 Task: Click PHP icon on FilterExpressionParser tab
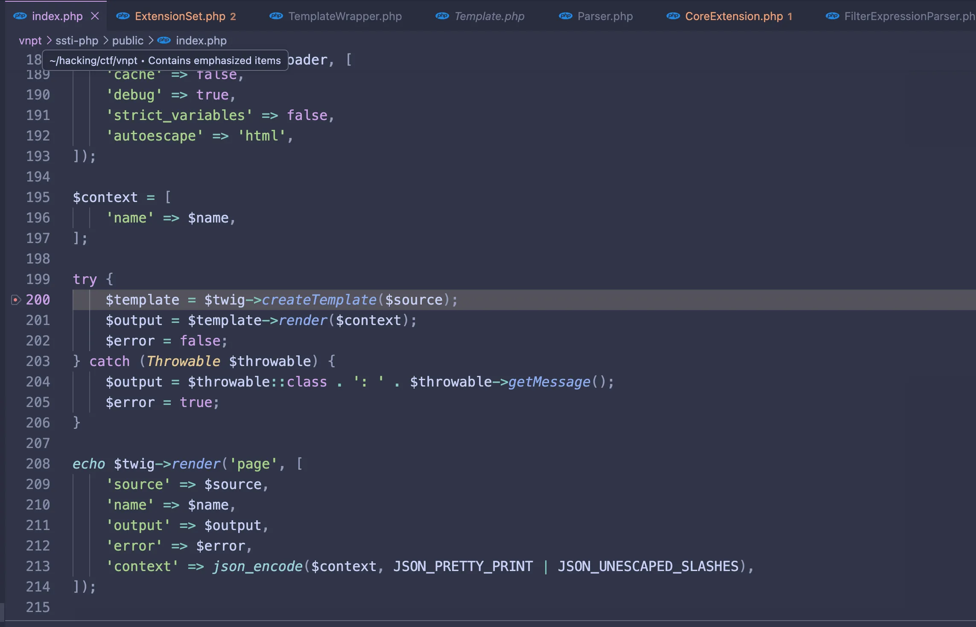coord(832,16)
